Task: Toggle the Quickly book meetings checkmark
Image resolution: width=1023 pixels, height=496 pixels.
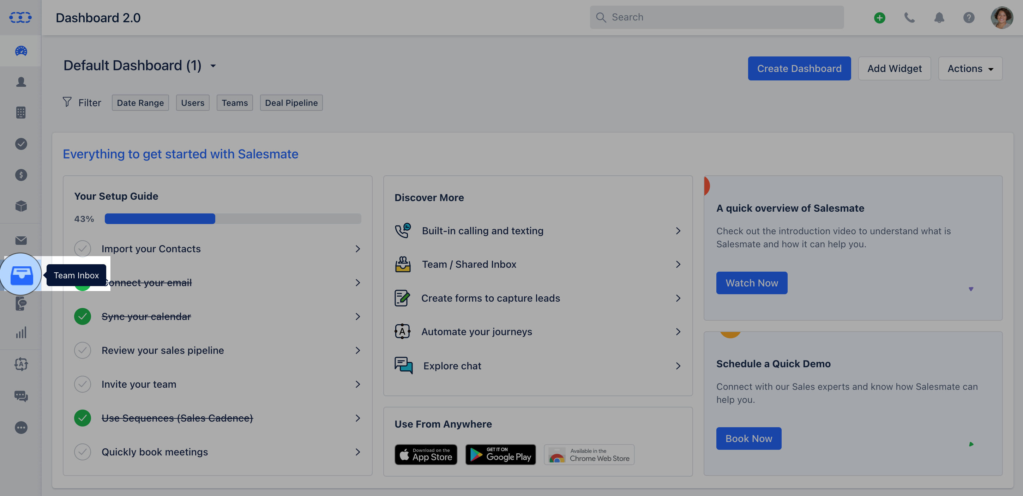Action: click(82, 452)
